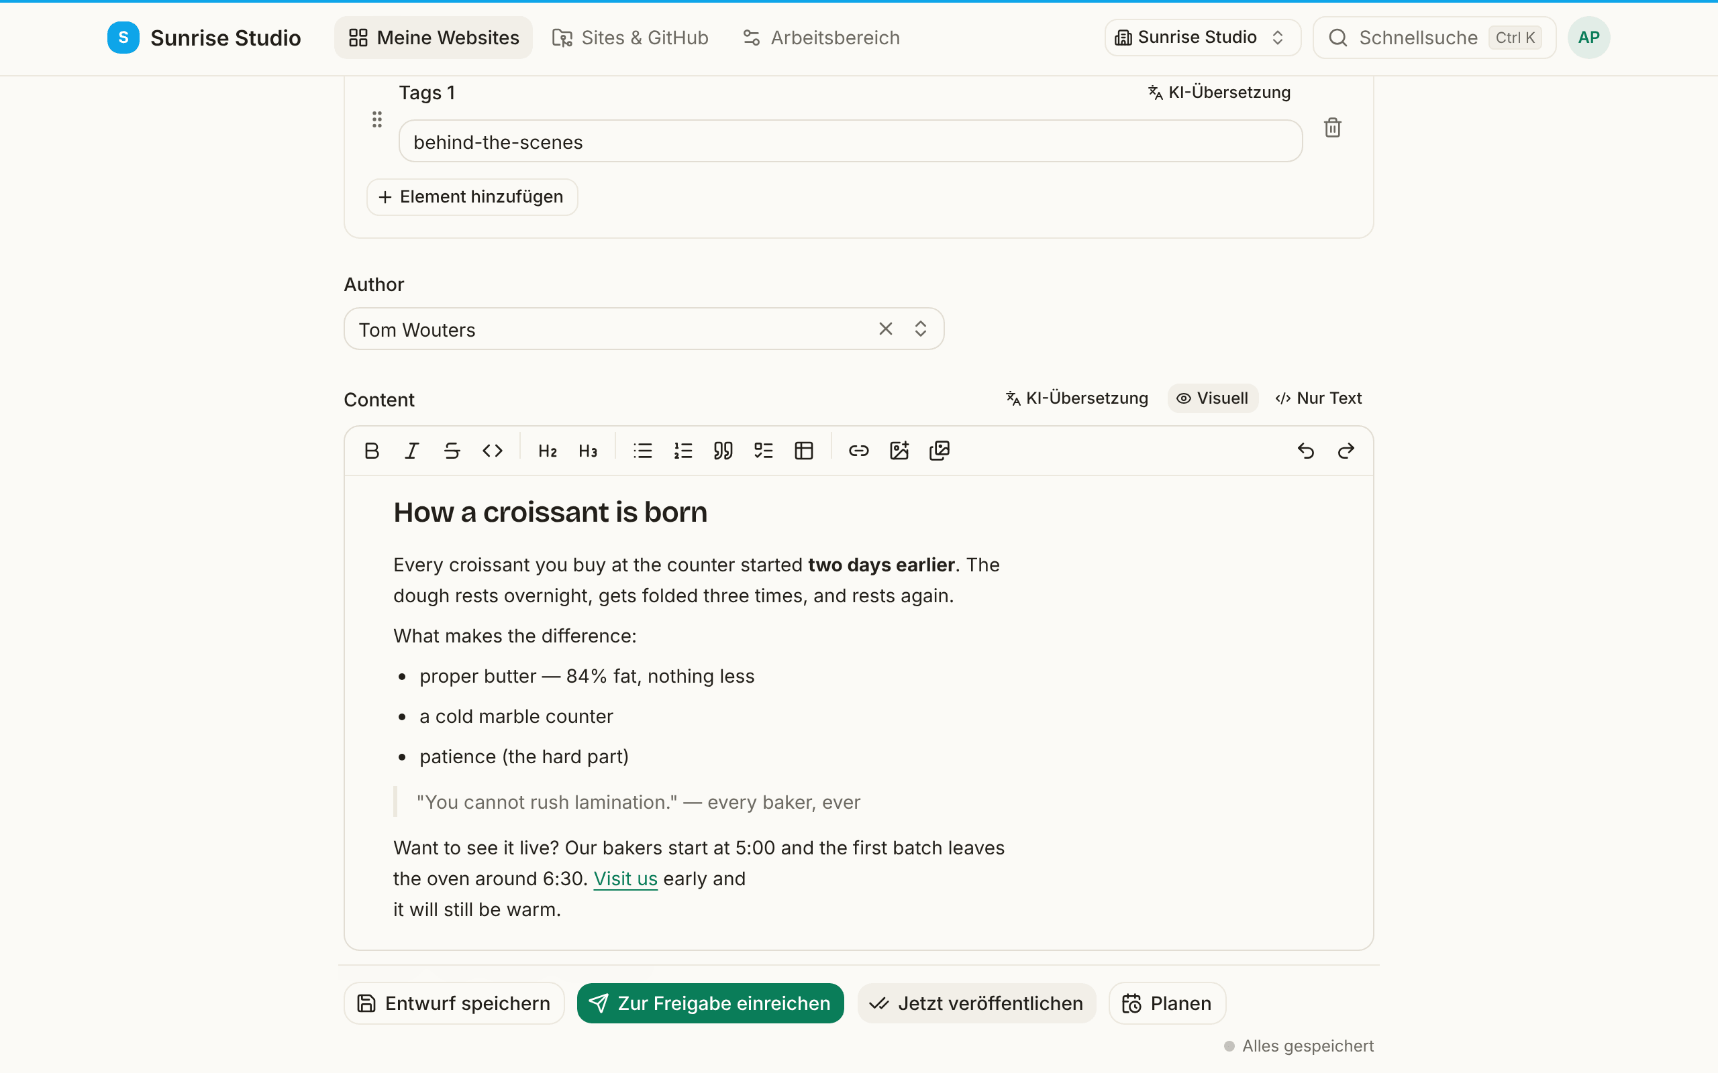The height and width of the screenshot is (1073, 1718).
Task: Insert a task checklist
Action: (764, 451)
